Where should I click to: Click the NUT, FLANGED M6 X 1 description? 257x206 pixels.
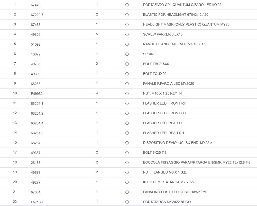165,172
